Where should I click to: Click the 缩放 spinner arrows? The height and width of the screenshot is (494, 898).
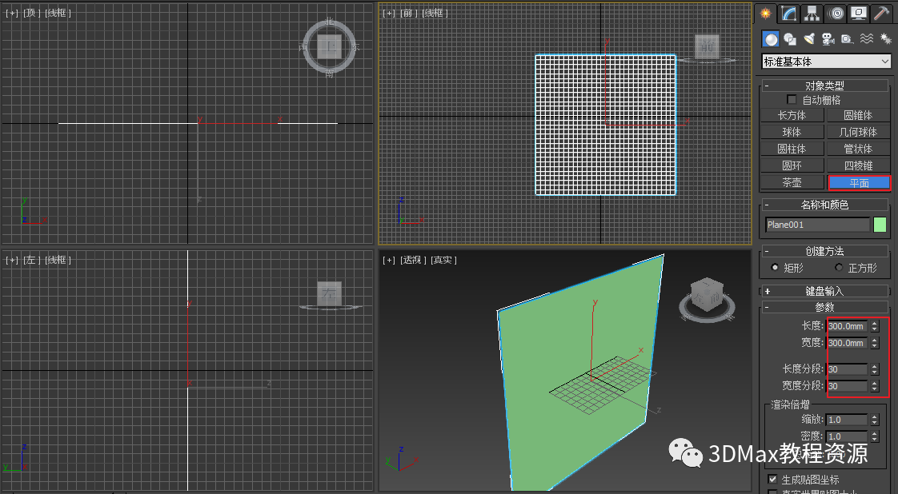[x=875, y=420]
